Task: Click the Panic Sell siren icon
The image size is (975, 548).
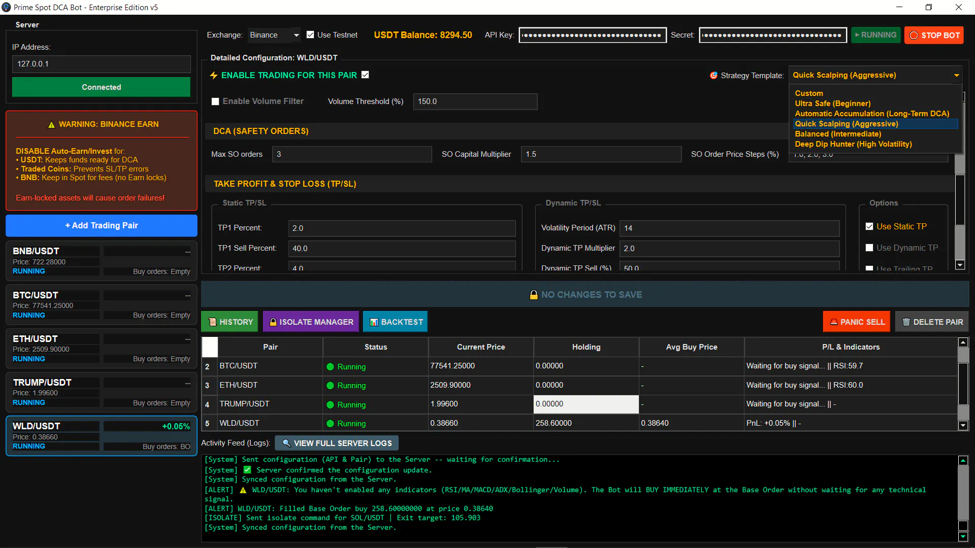Action: coord(833,322)
